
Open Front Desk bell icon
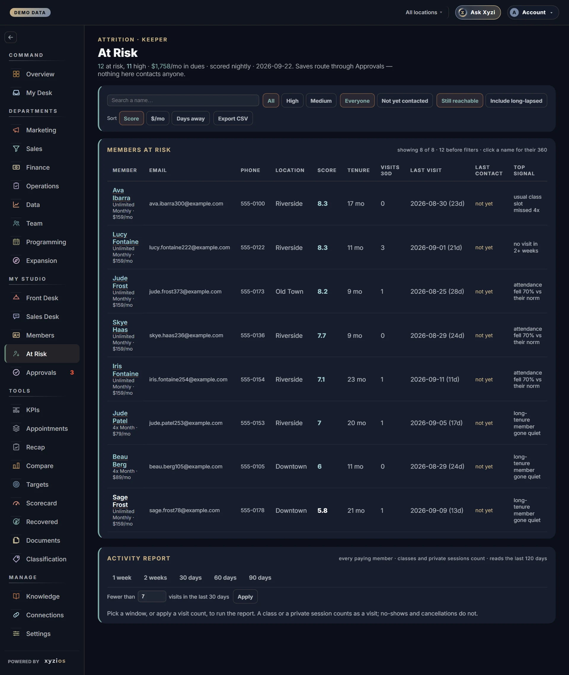tap(16, 298)
